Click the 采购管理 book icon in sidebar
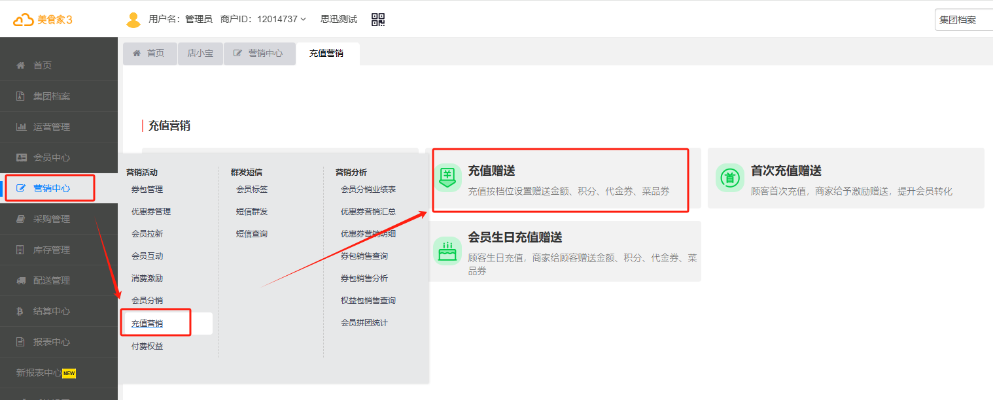 coord(21,219)
